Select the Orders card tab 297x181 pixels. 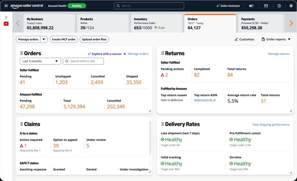[210, 23]
